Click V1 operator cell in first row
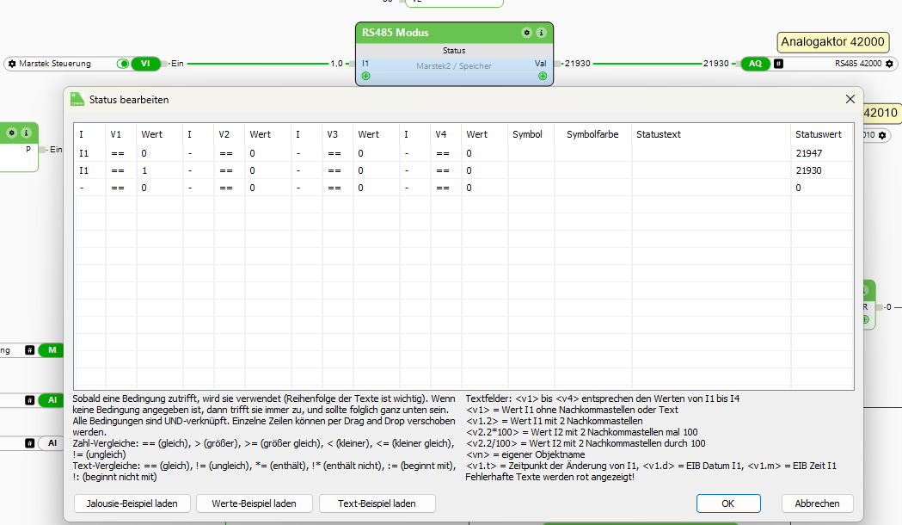Image resolution: width=902 pixels, height=525 pixels. (x=120, y=153)
